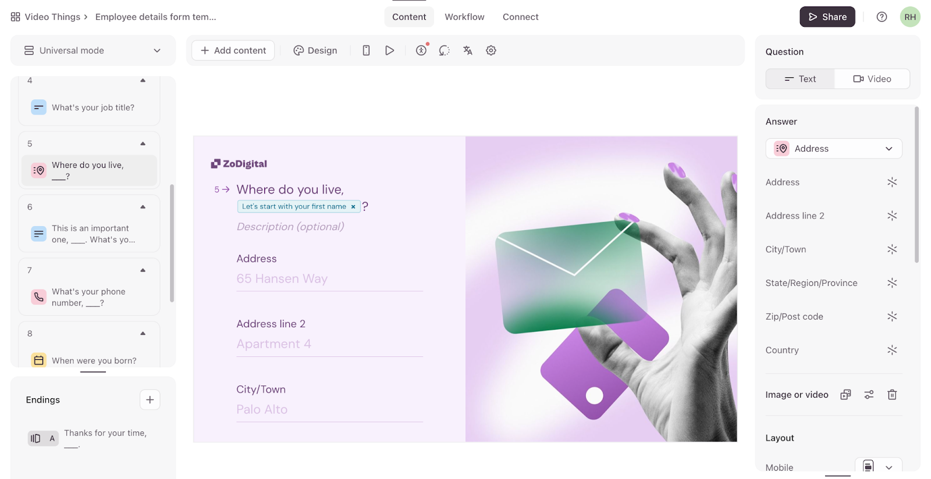
Task: Open the Video Things workspace breadcrumb
Action: pos(52,17)
